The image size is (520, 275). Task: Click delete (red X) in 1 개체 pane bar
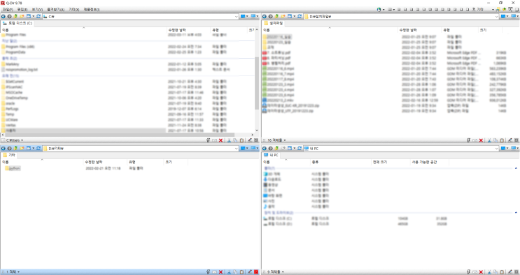point(220,272)
